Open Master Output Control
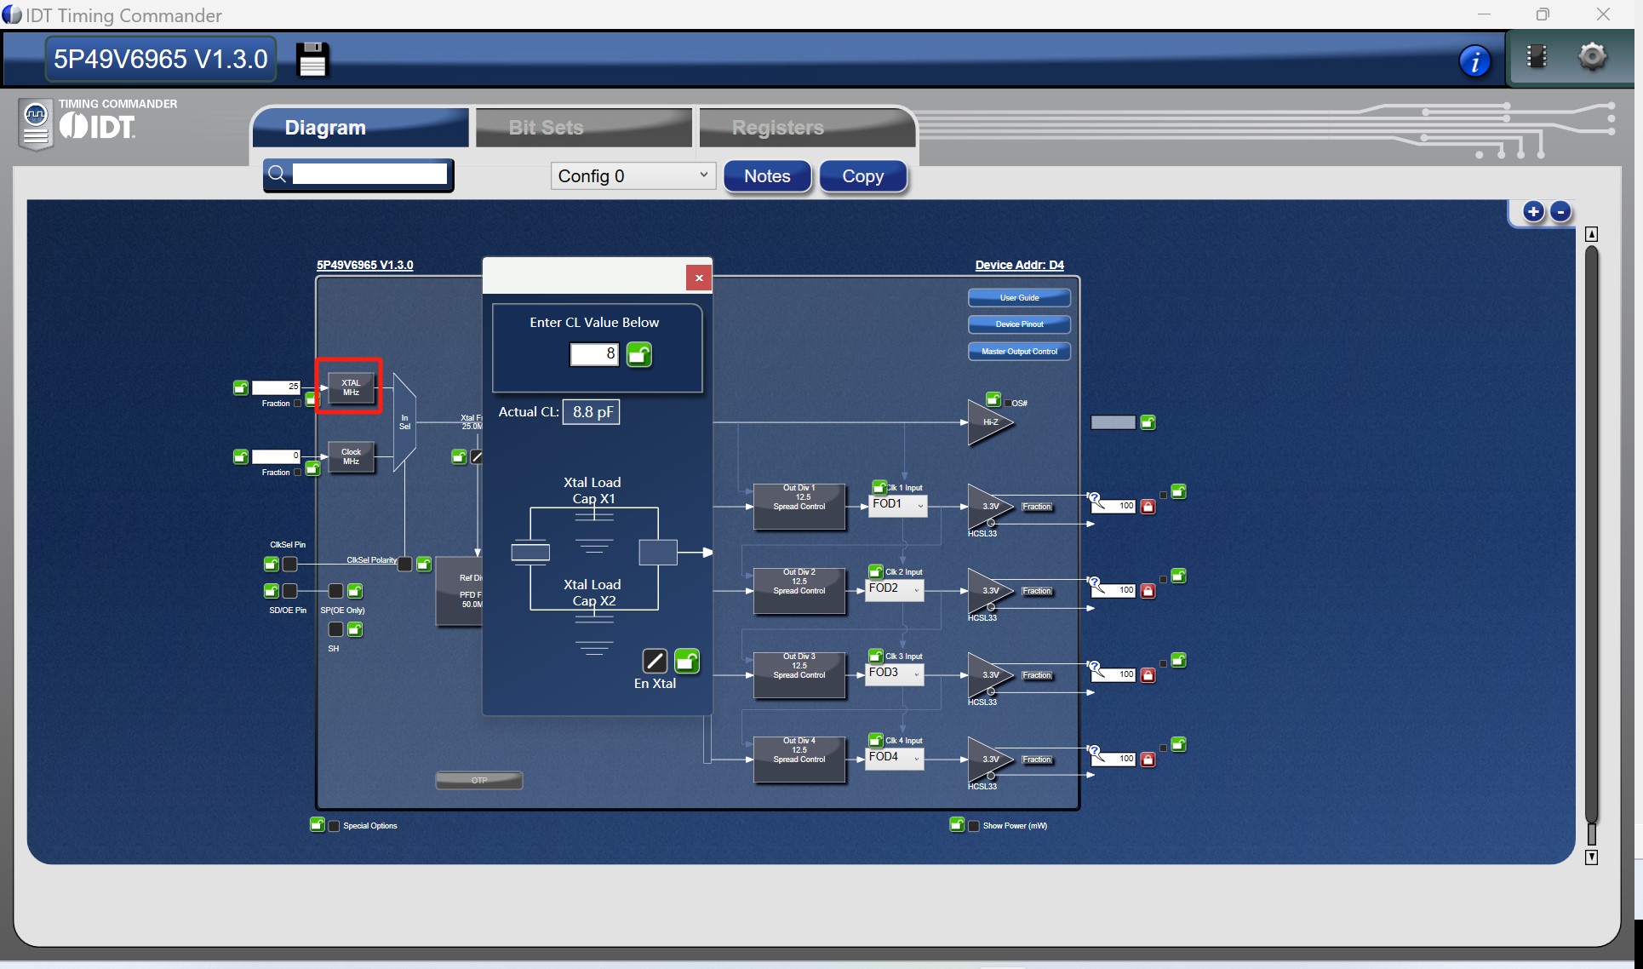The width and height of the screenshot is (1643, 969). click(1019, 352)
